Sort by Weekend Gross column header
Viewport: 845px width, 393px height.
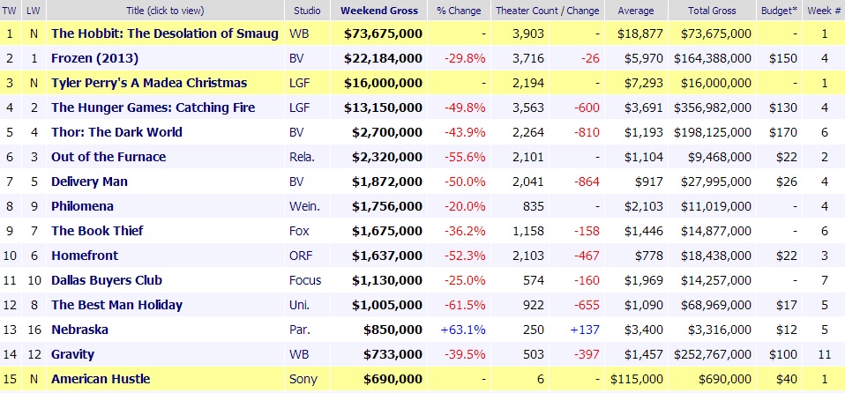tap(379, 11)
